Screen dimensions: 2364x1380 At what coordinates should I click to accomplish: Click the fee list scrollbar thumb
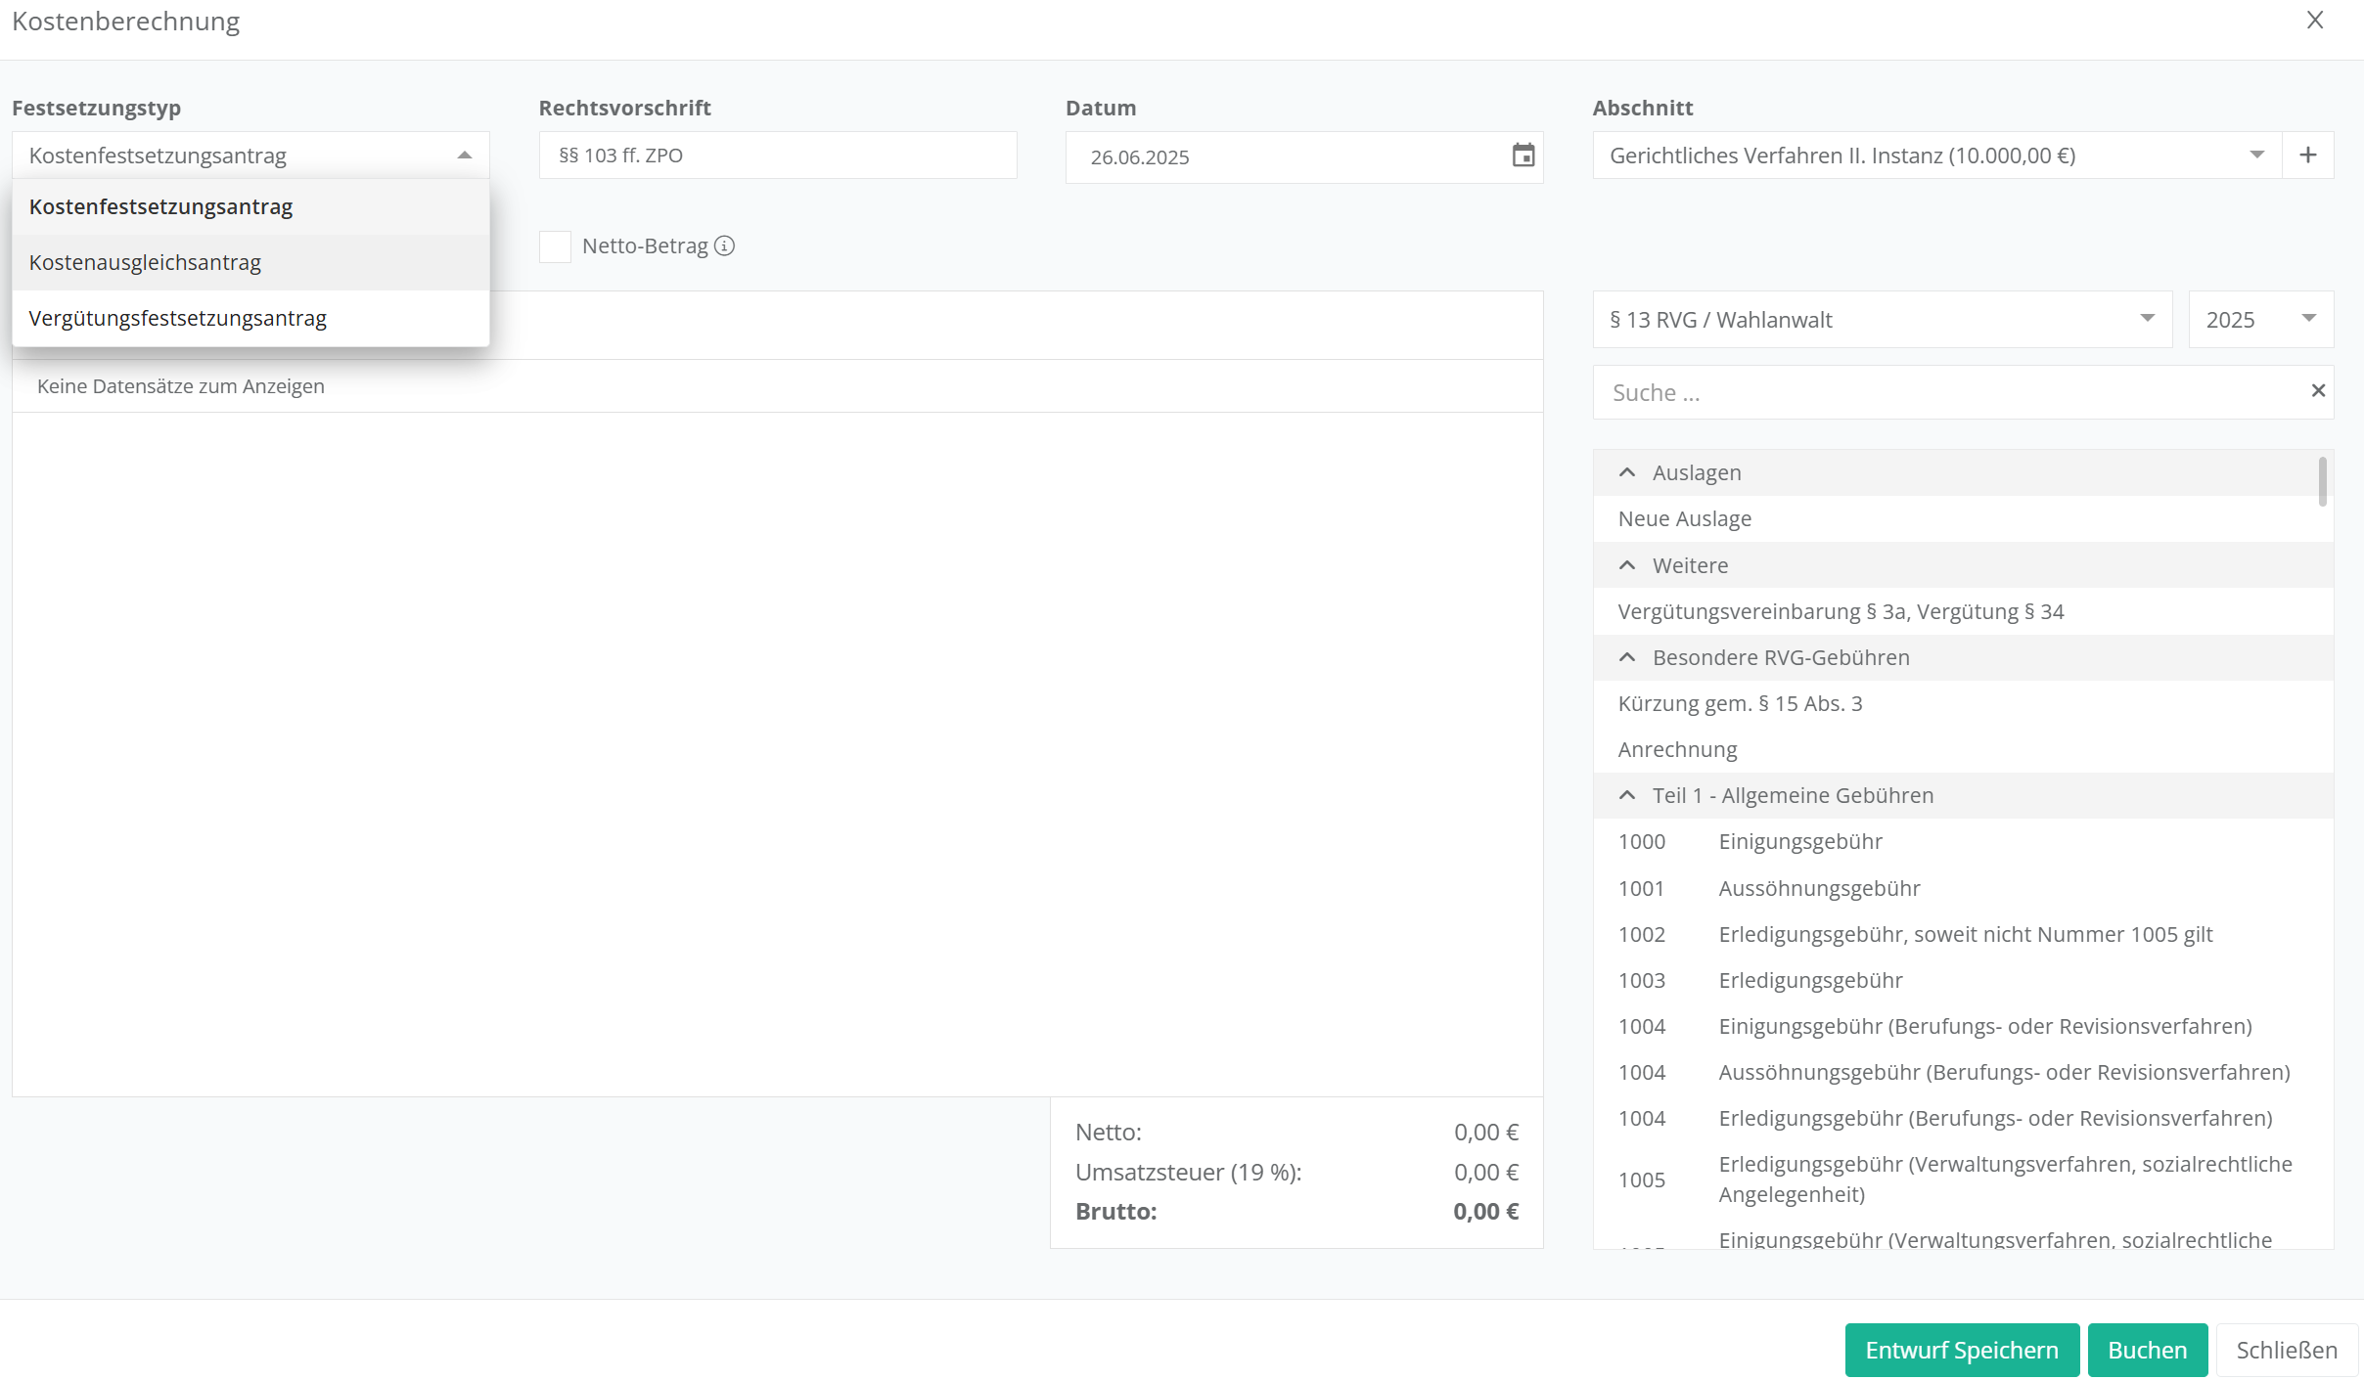pyautogui.click(x=2322, y=481)
